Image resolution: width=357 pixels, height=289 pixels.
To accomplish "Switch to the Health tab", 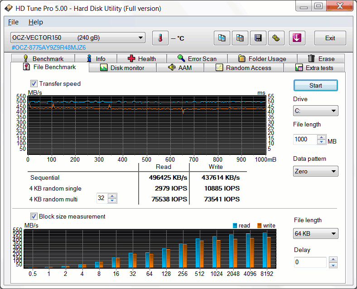I will [142, 59].
